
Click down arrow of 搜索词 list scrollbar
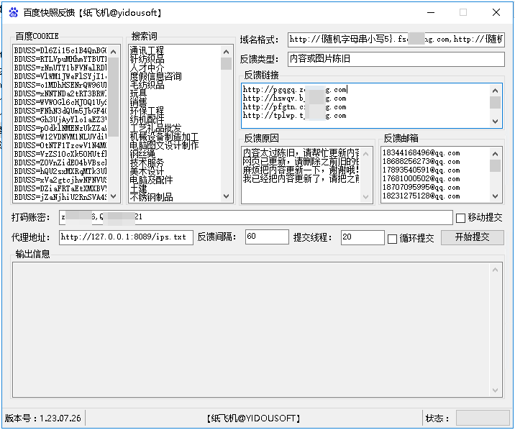(226, 196)
